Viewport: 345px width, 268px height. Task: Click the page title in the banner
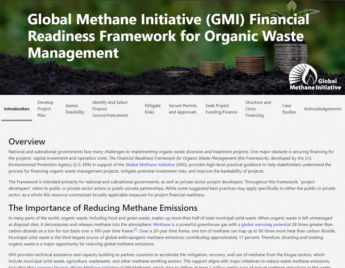click(x=168, y=36)
